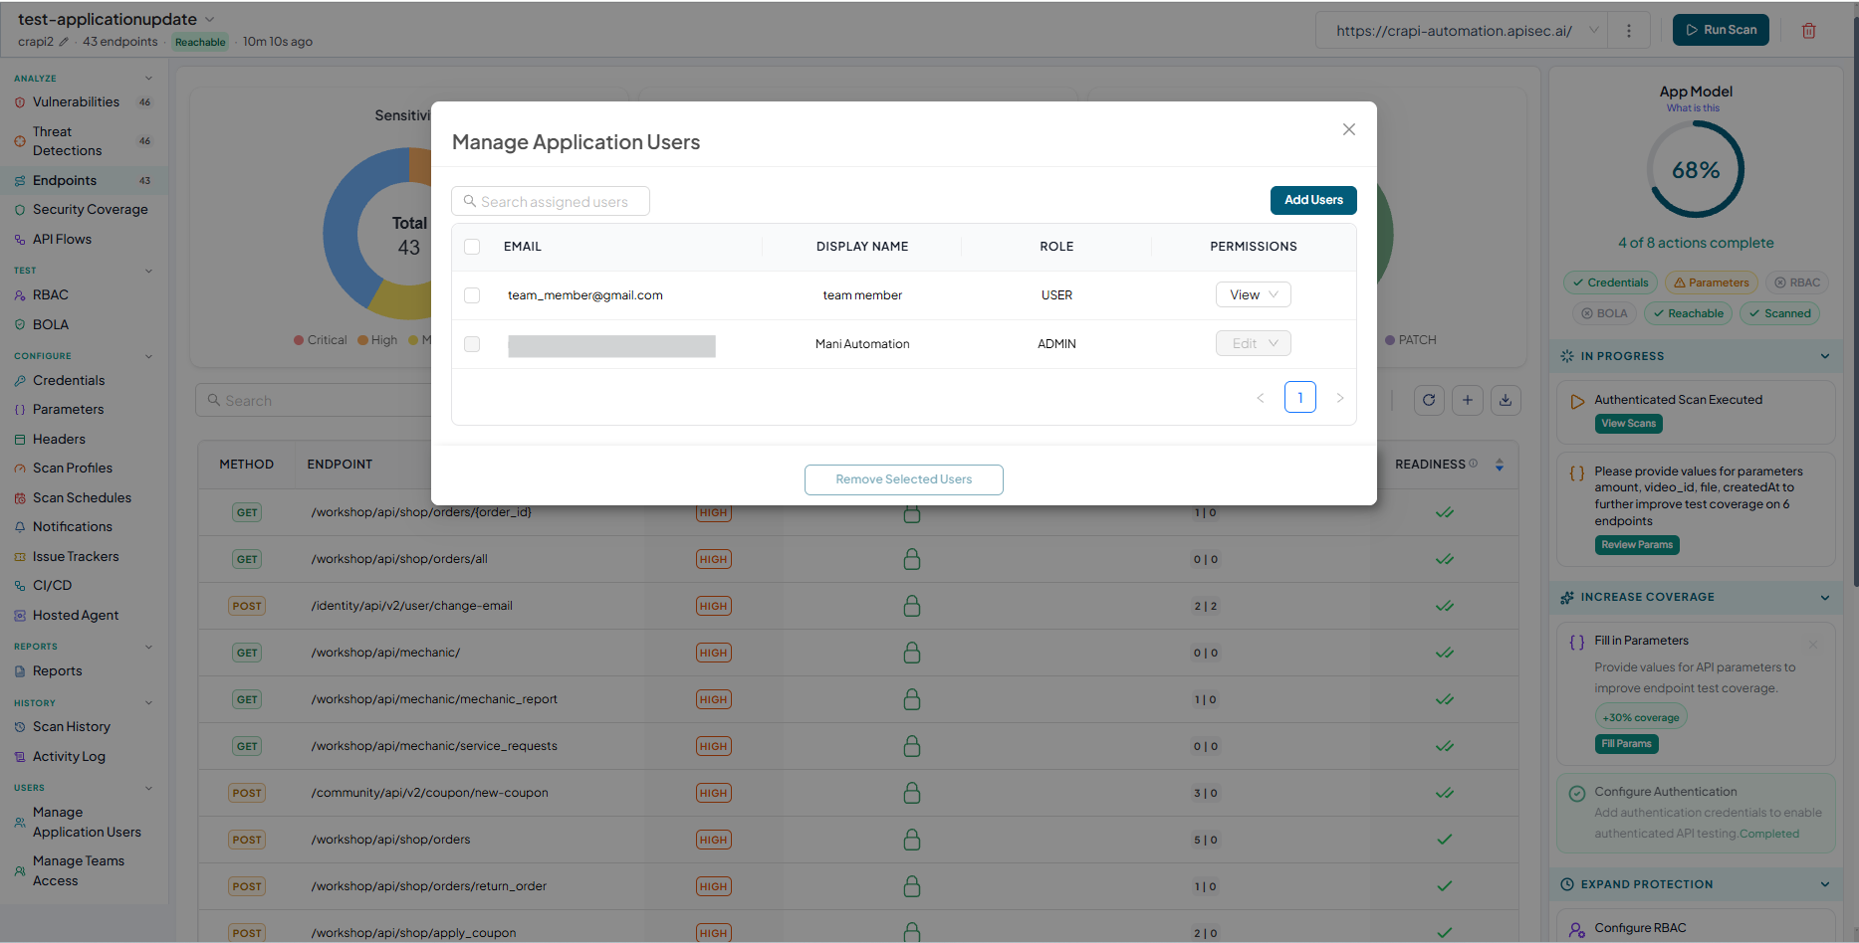The width and height of the screenshot is (1859, 943).
Task: Click the refresh endpoints icon button
Action: (x=1429, y=400)
